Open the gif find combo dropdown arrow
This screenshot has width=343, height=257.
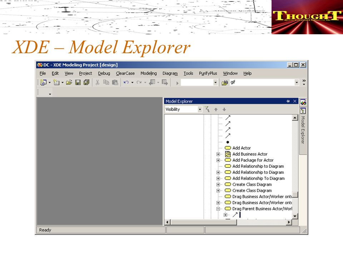pos(297,82)
